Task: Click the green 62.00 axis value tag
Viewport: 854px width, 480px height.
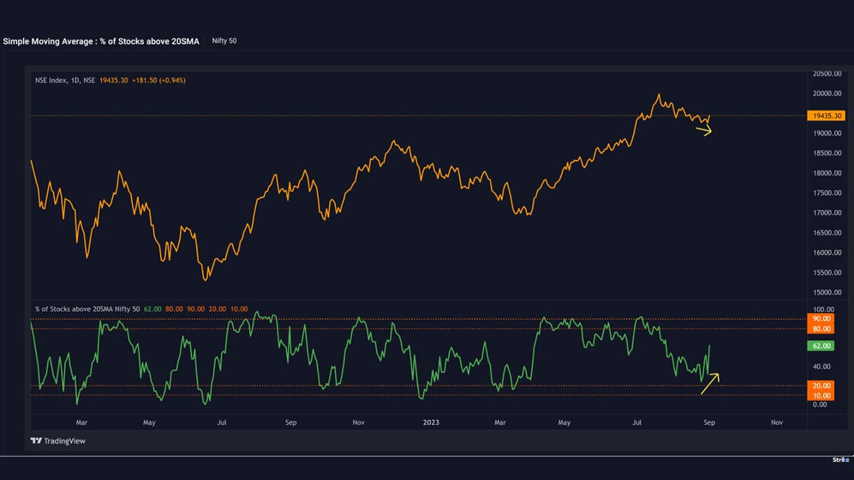Action: point(821,346)
